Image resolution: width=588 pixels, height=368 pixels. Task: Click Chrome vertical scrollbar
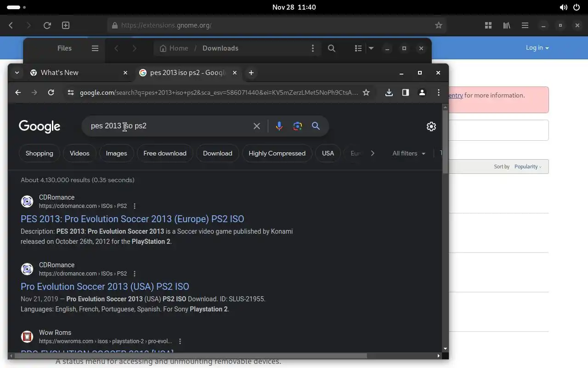pyautogui.click(x=445, y=143)
